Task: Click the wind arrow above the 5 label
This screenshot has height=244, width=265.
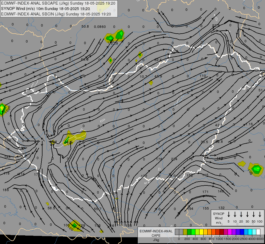Action: click(x=228, y=214)
